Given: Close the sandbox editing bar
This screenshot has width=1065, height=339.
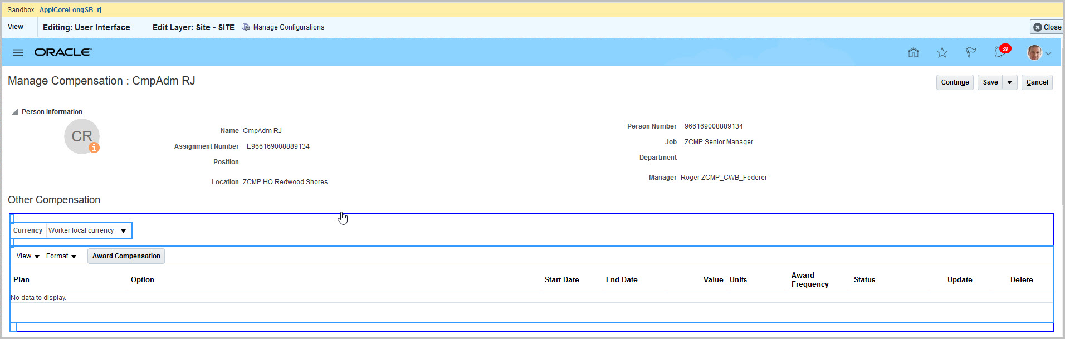Looking at the screenshot, I should pos(1047,27).
